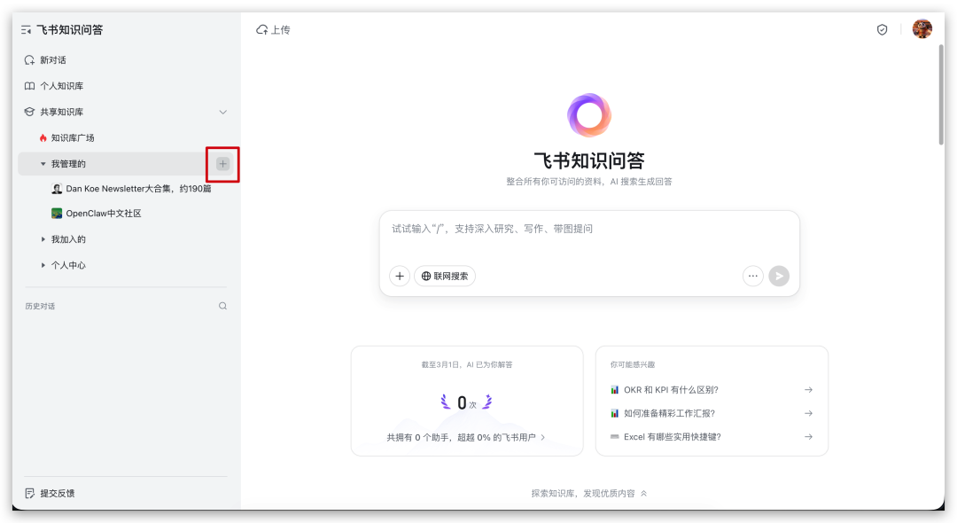957x523 pixels.
Task: Click the plus icon beside 我管理的
Action: (x=222, y=164)
